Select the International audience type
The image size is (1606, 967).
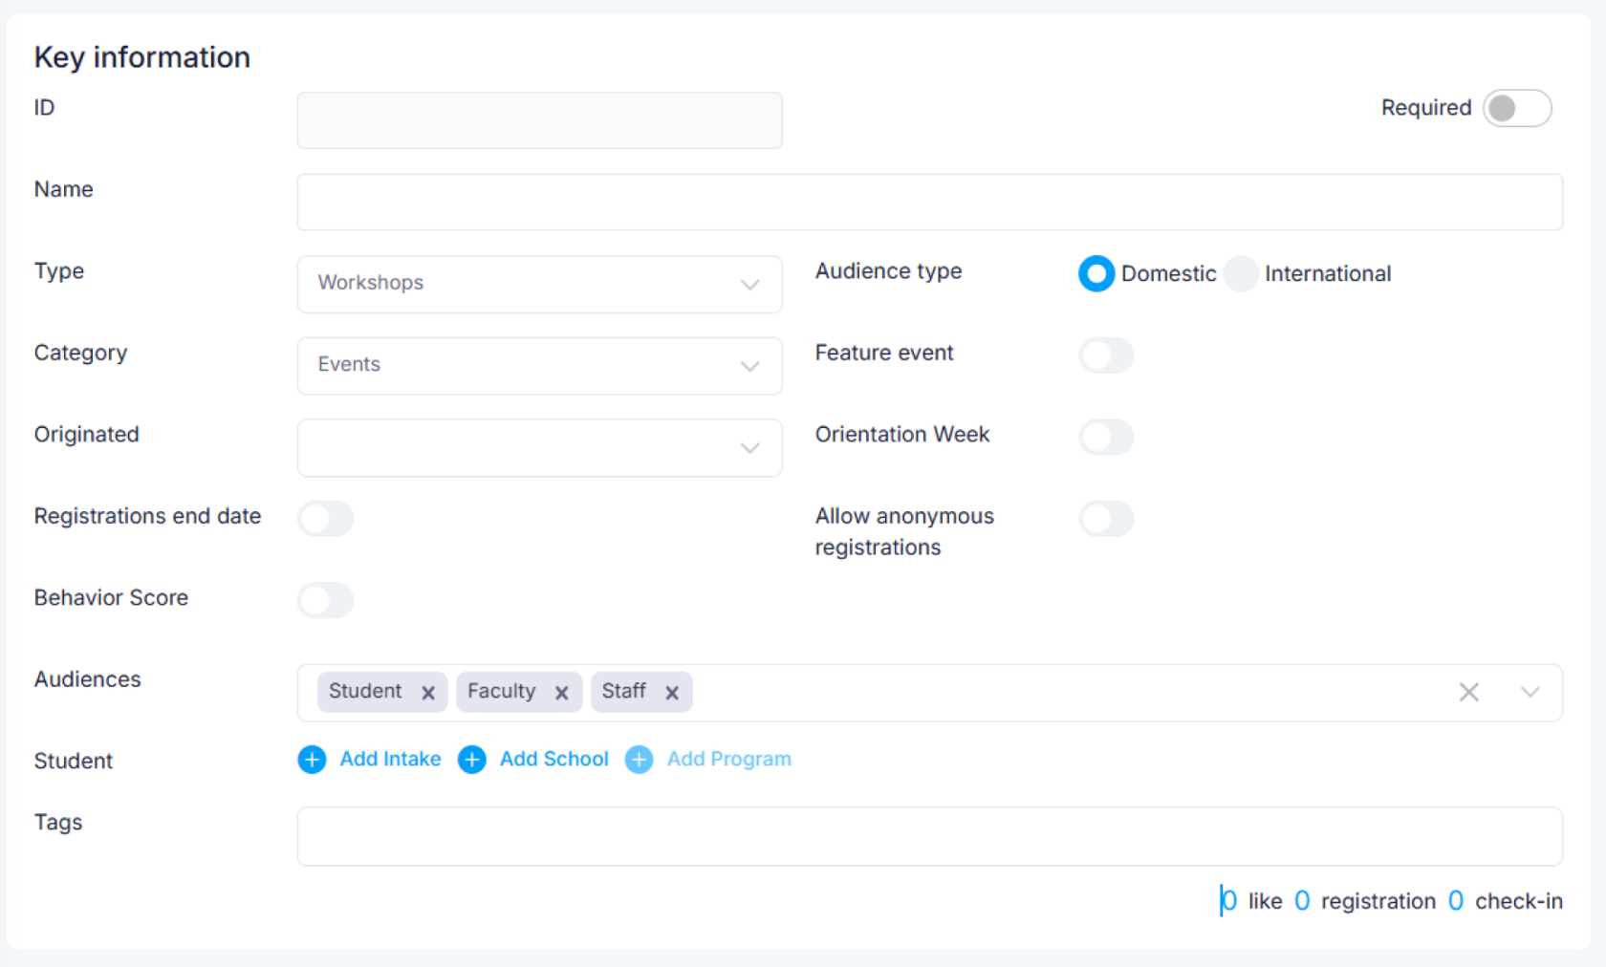(x=1241, y=274)
